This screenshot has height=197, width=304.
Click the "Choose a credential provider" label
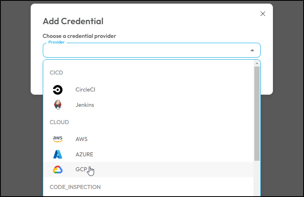pyautogui.click(x=79, y=36)
